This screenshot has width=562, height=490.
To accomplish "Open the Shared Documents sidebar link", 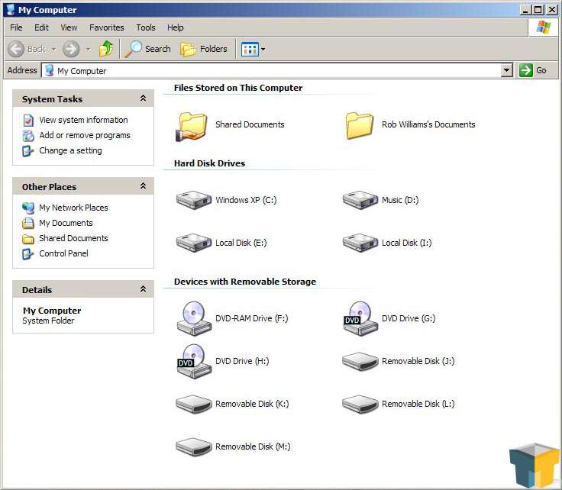I will click(73, 238).
